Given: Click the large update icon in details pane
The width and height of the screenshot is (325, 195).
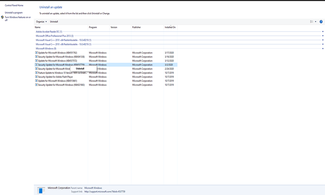Looking at the screenshot, I should coord(41,190).
